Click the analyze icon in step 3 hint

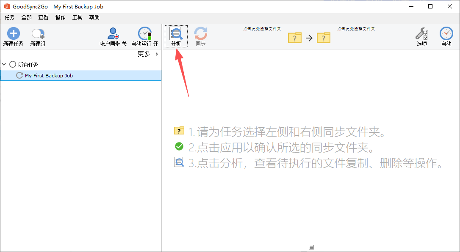[x=179, y=162]
